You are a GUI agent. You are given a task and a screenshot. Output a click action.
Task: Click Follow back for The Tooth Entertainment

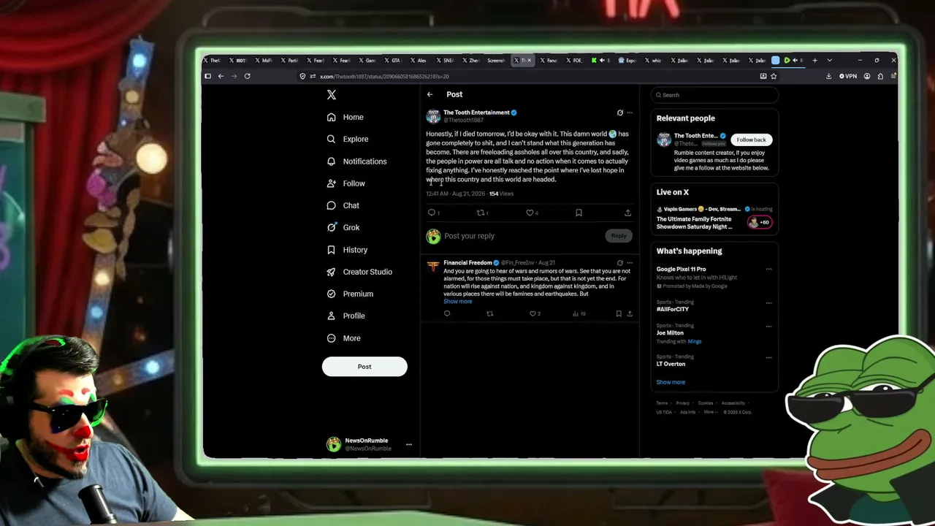[751, 140]
